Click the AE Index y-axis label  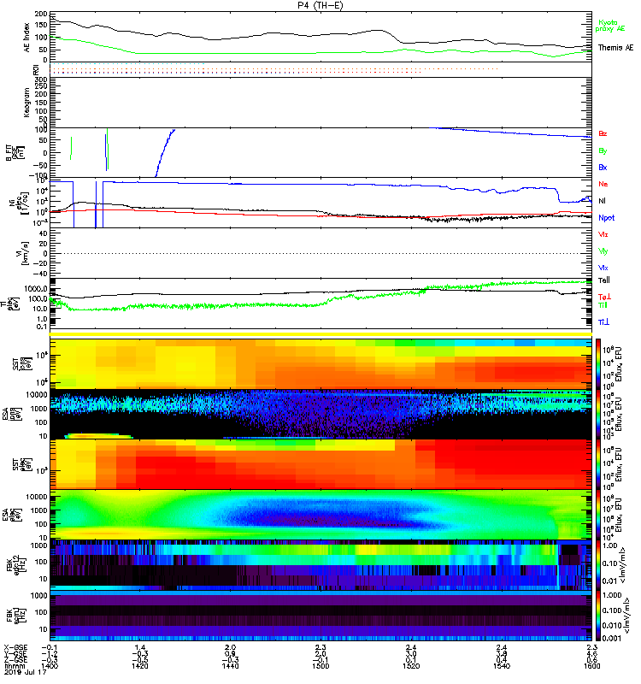pos(27,37)
